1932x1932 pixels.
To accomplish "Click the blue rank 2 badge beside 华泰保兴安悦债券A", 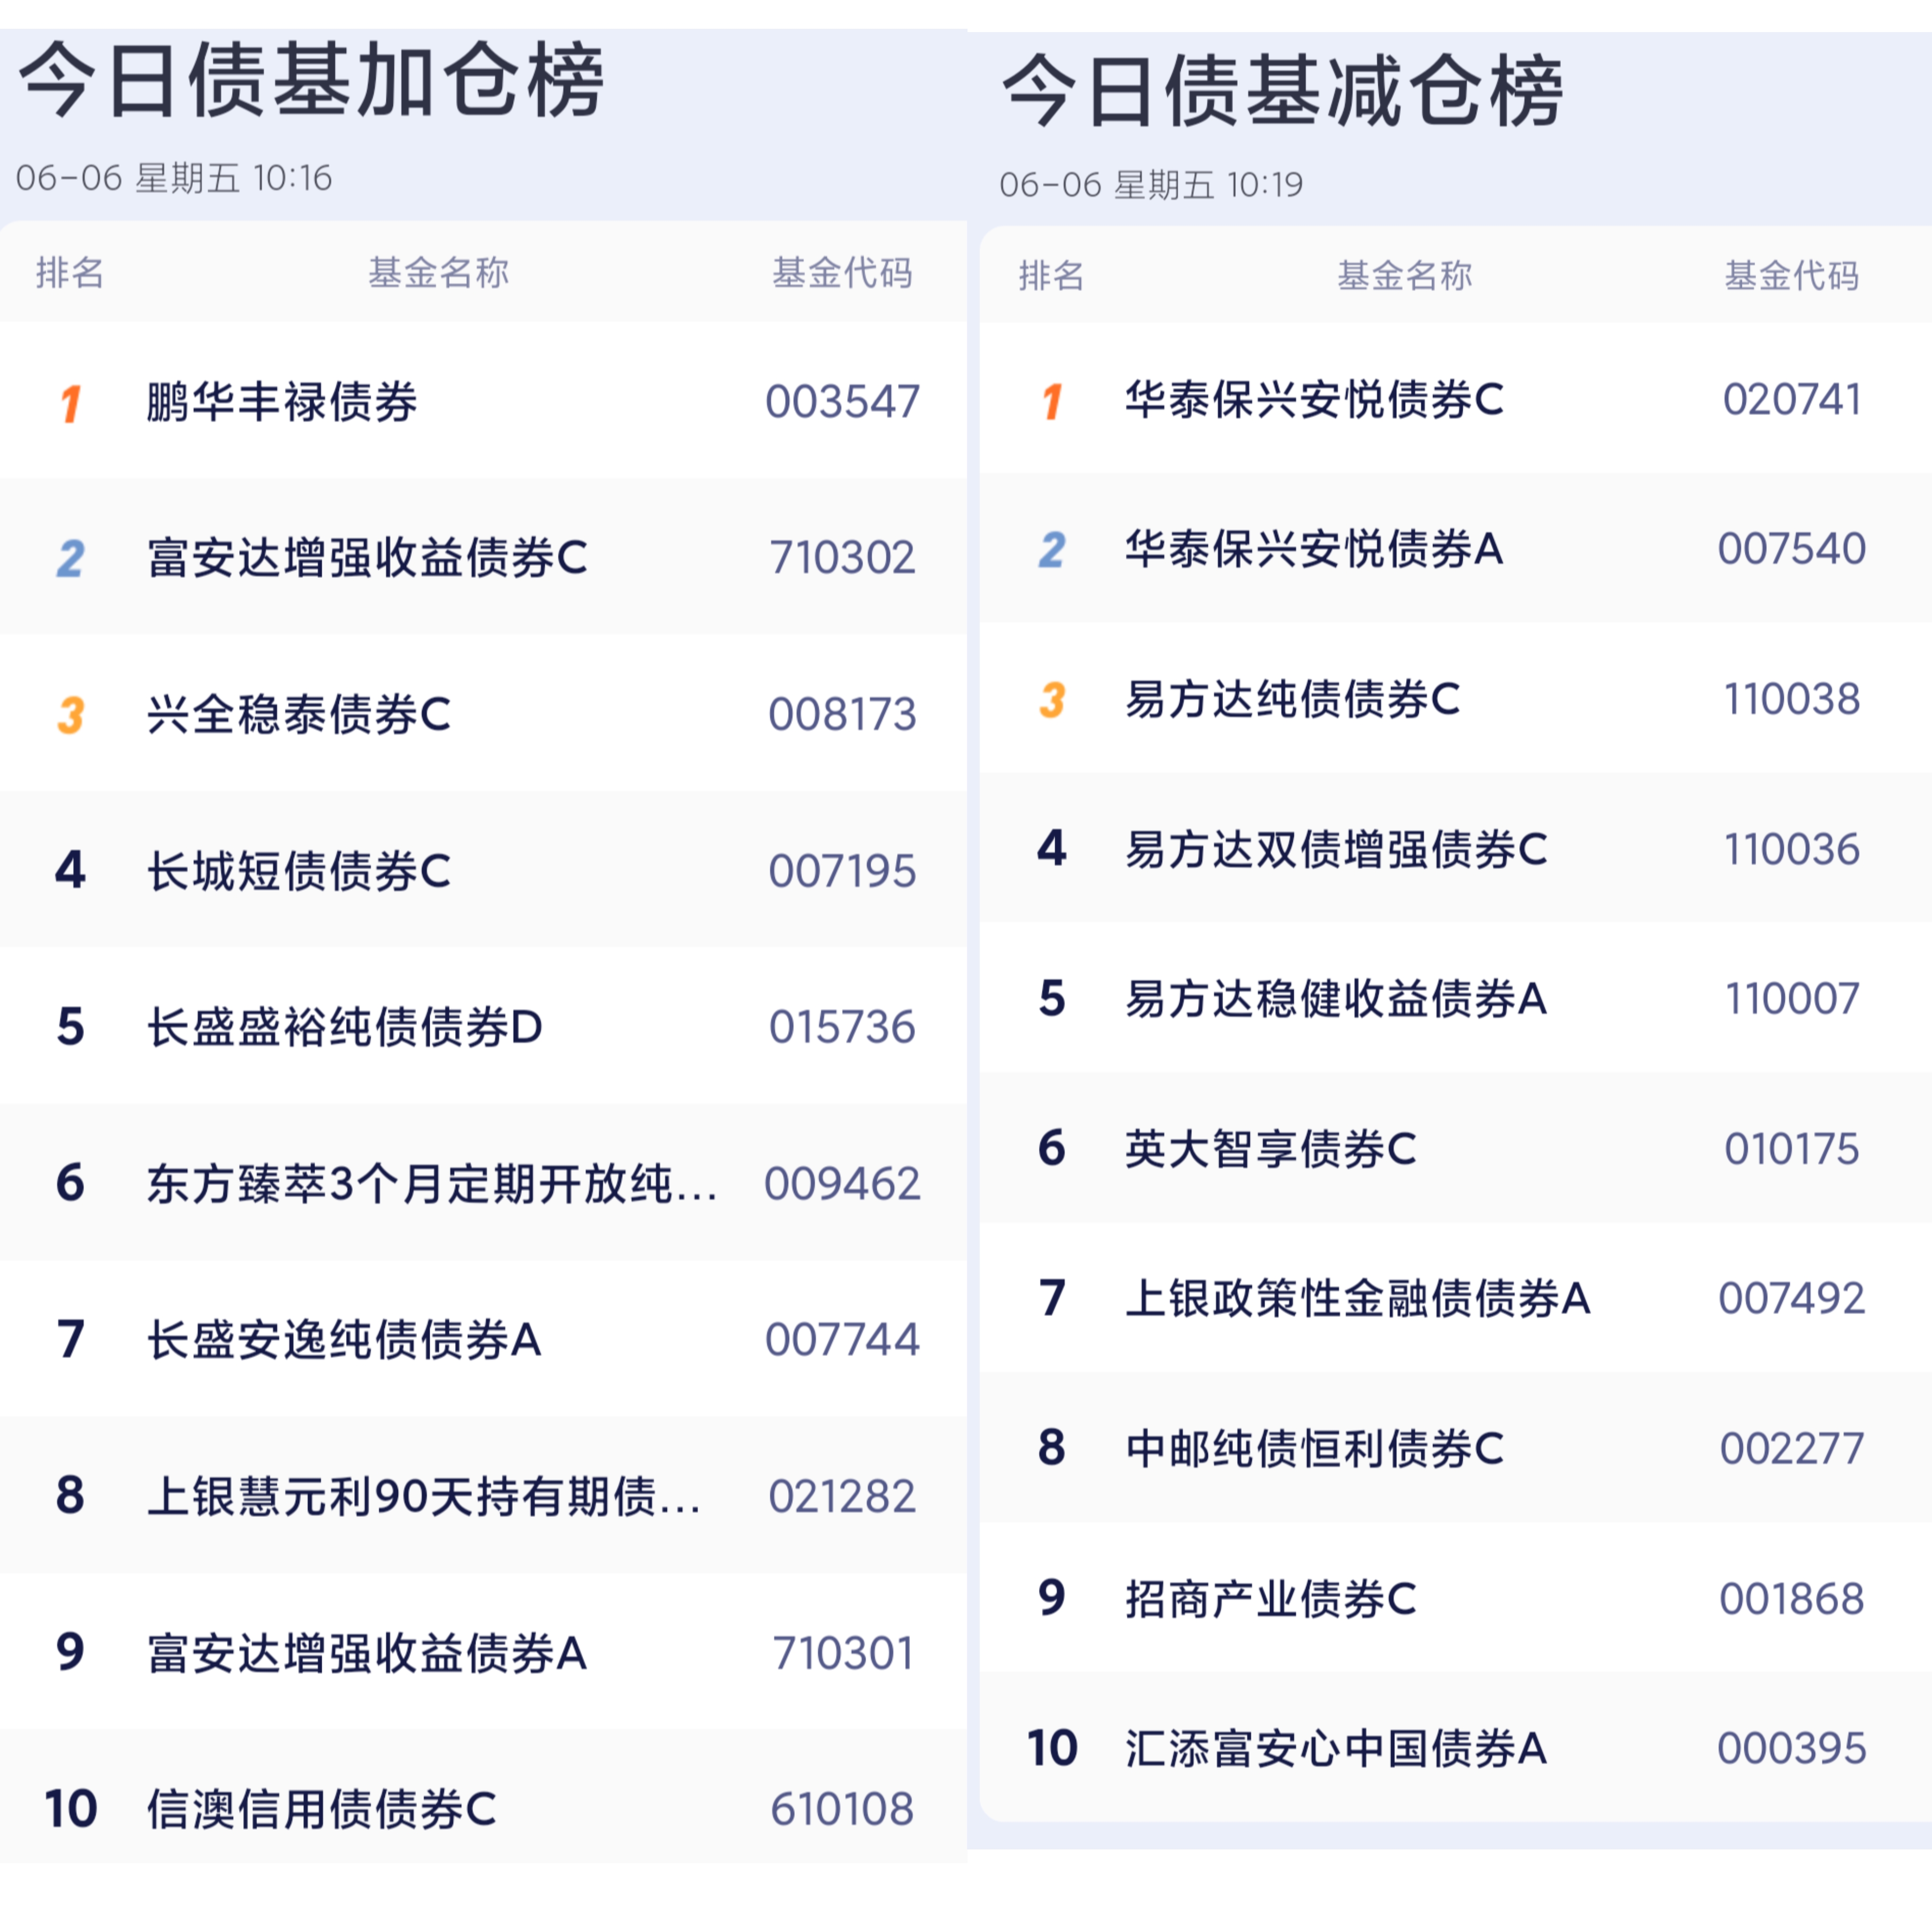I will pyautogui.click(x=1052, y=550).
